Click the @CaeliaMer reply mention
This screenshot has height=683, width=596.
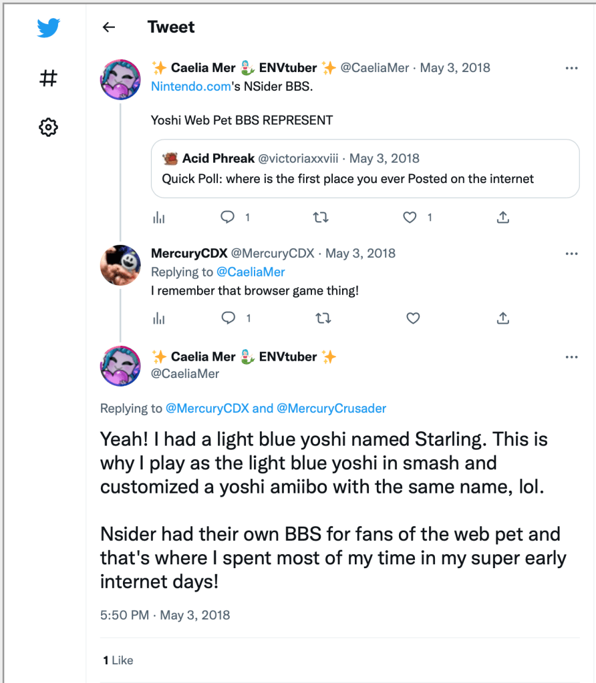point(251,272)
